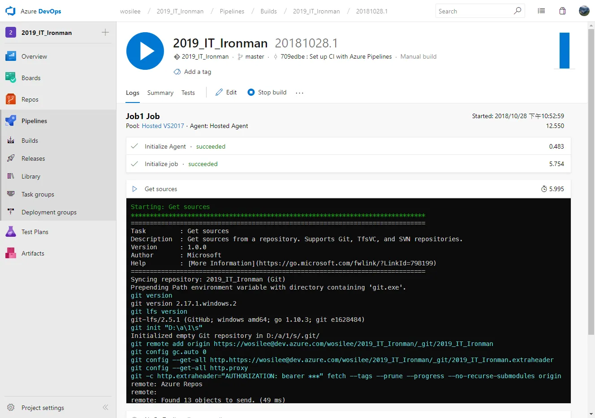Click the Search input field

coord(475,11)
